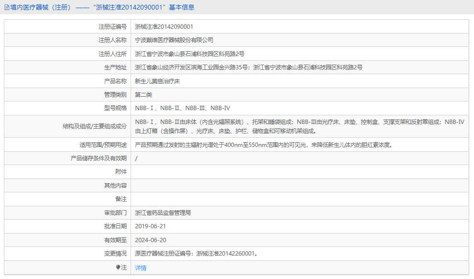This screenshot has width=474, height=279.
Task: Click the document icon before 境内医疗器械 title
Action: [x=7, y=7]
